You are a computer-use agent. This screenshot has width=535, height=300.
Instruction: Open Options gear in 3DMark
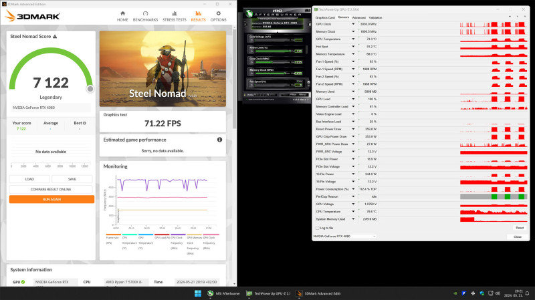click(219, 16)
